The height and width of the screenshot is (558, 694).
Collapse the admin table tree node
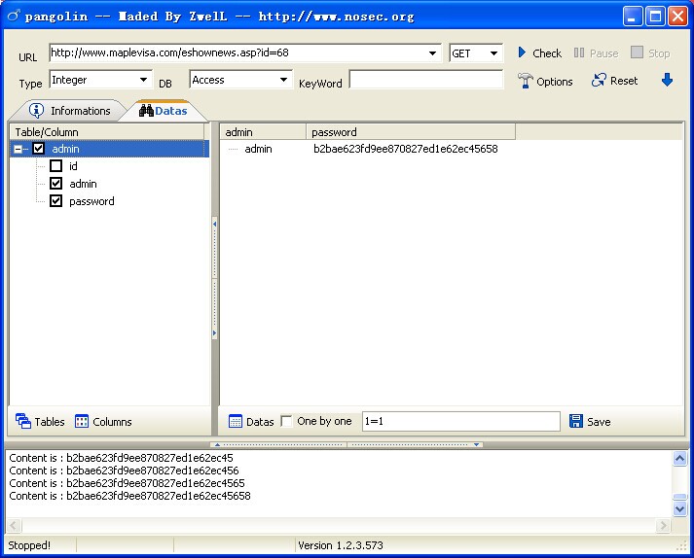point(18,149)
